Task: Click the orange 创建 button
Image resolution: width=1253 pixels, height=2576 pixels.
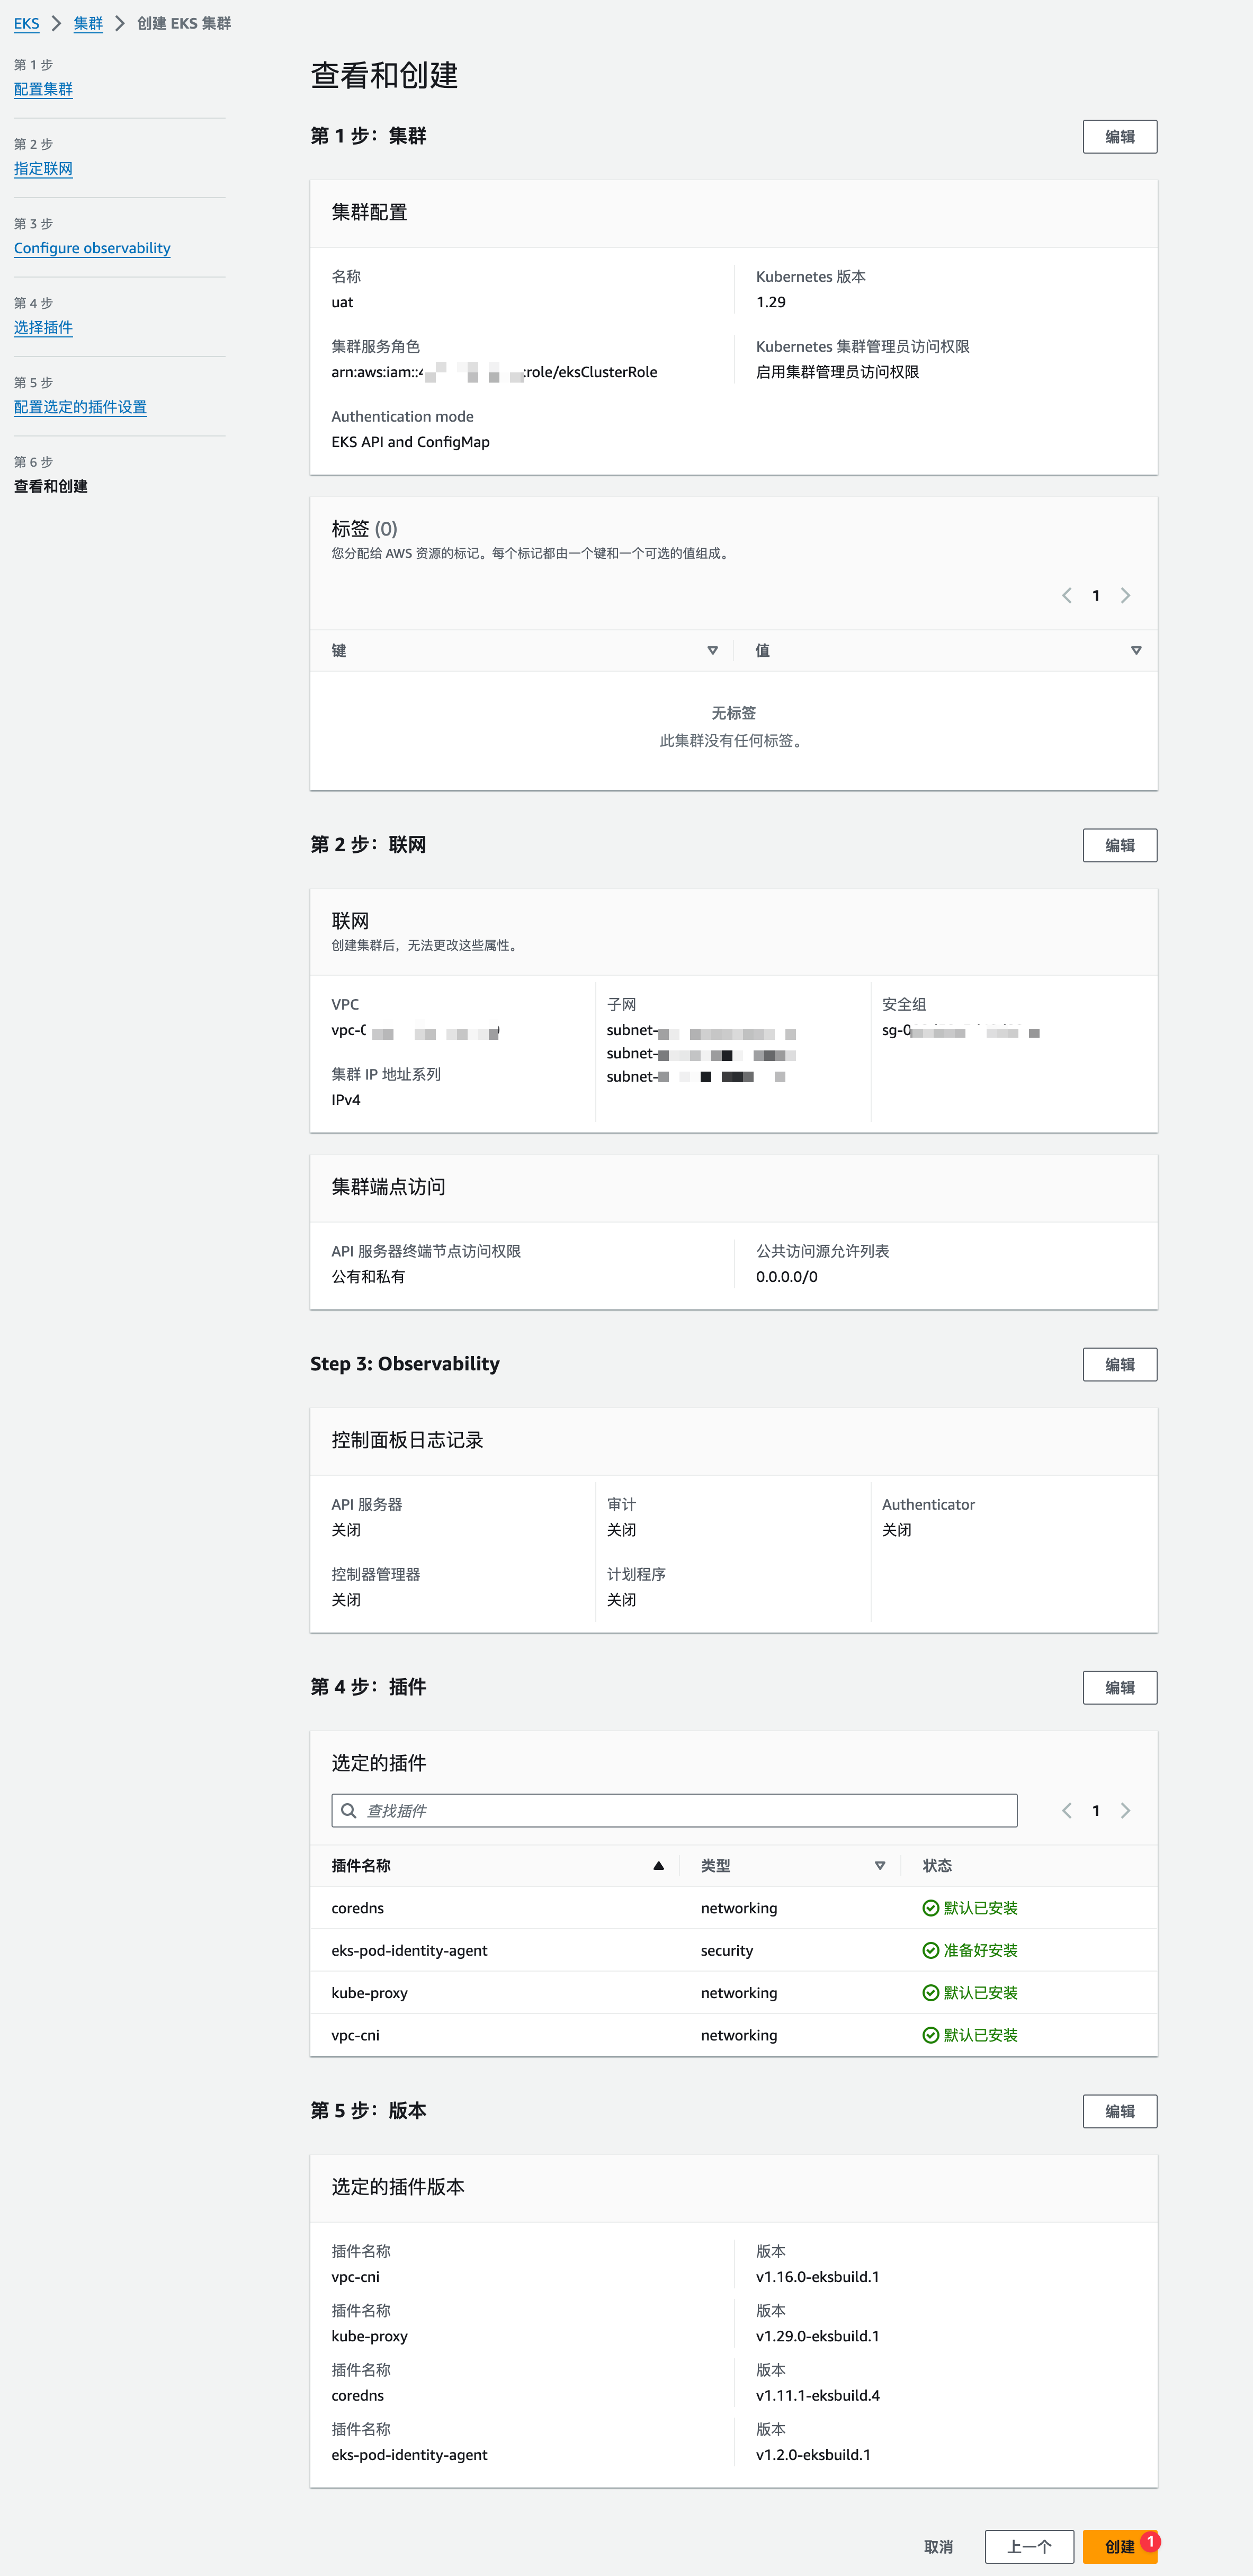Action: point(1119,2546)
